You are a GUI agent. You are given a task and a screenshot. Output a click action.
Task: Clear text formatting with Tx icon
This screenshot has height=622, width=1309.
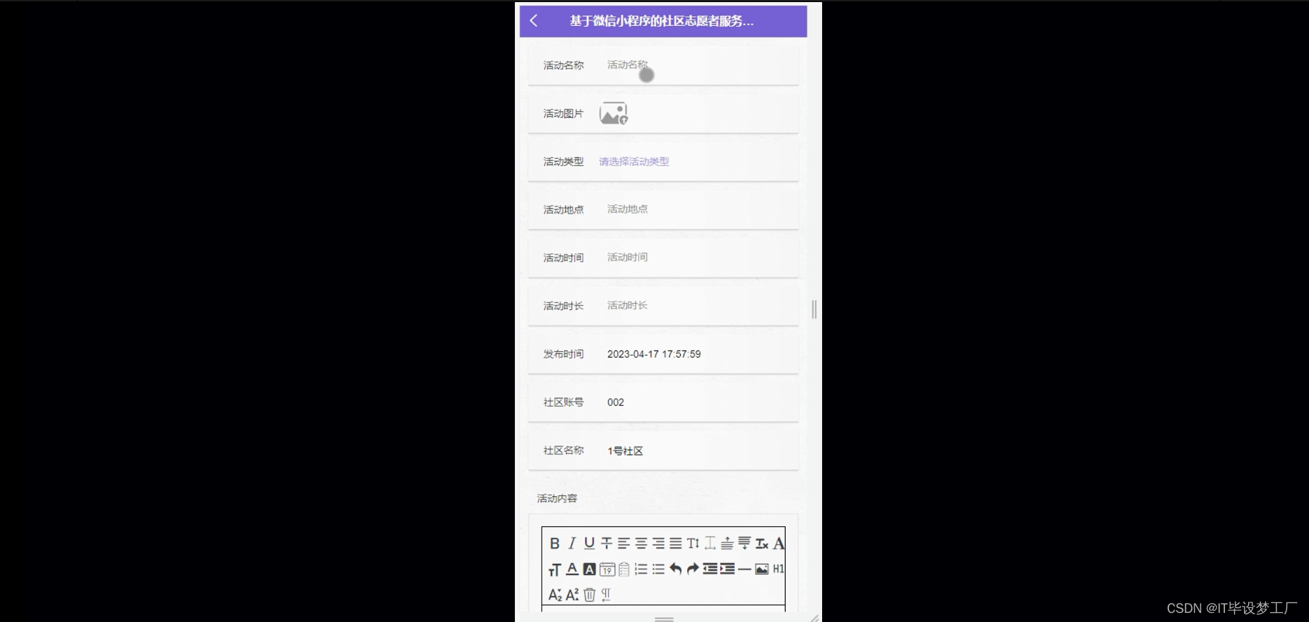(x=762, y=543)
